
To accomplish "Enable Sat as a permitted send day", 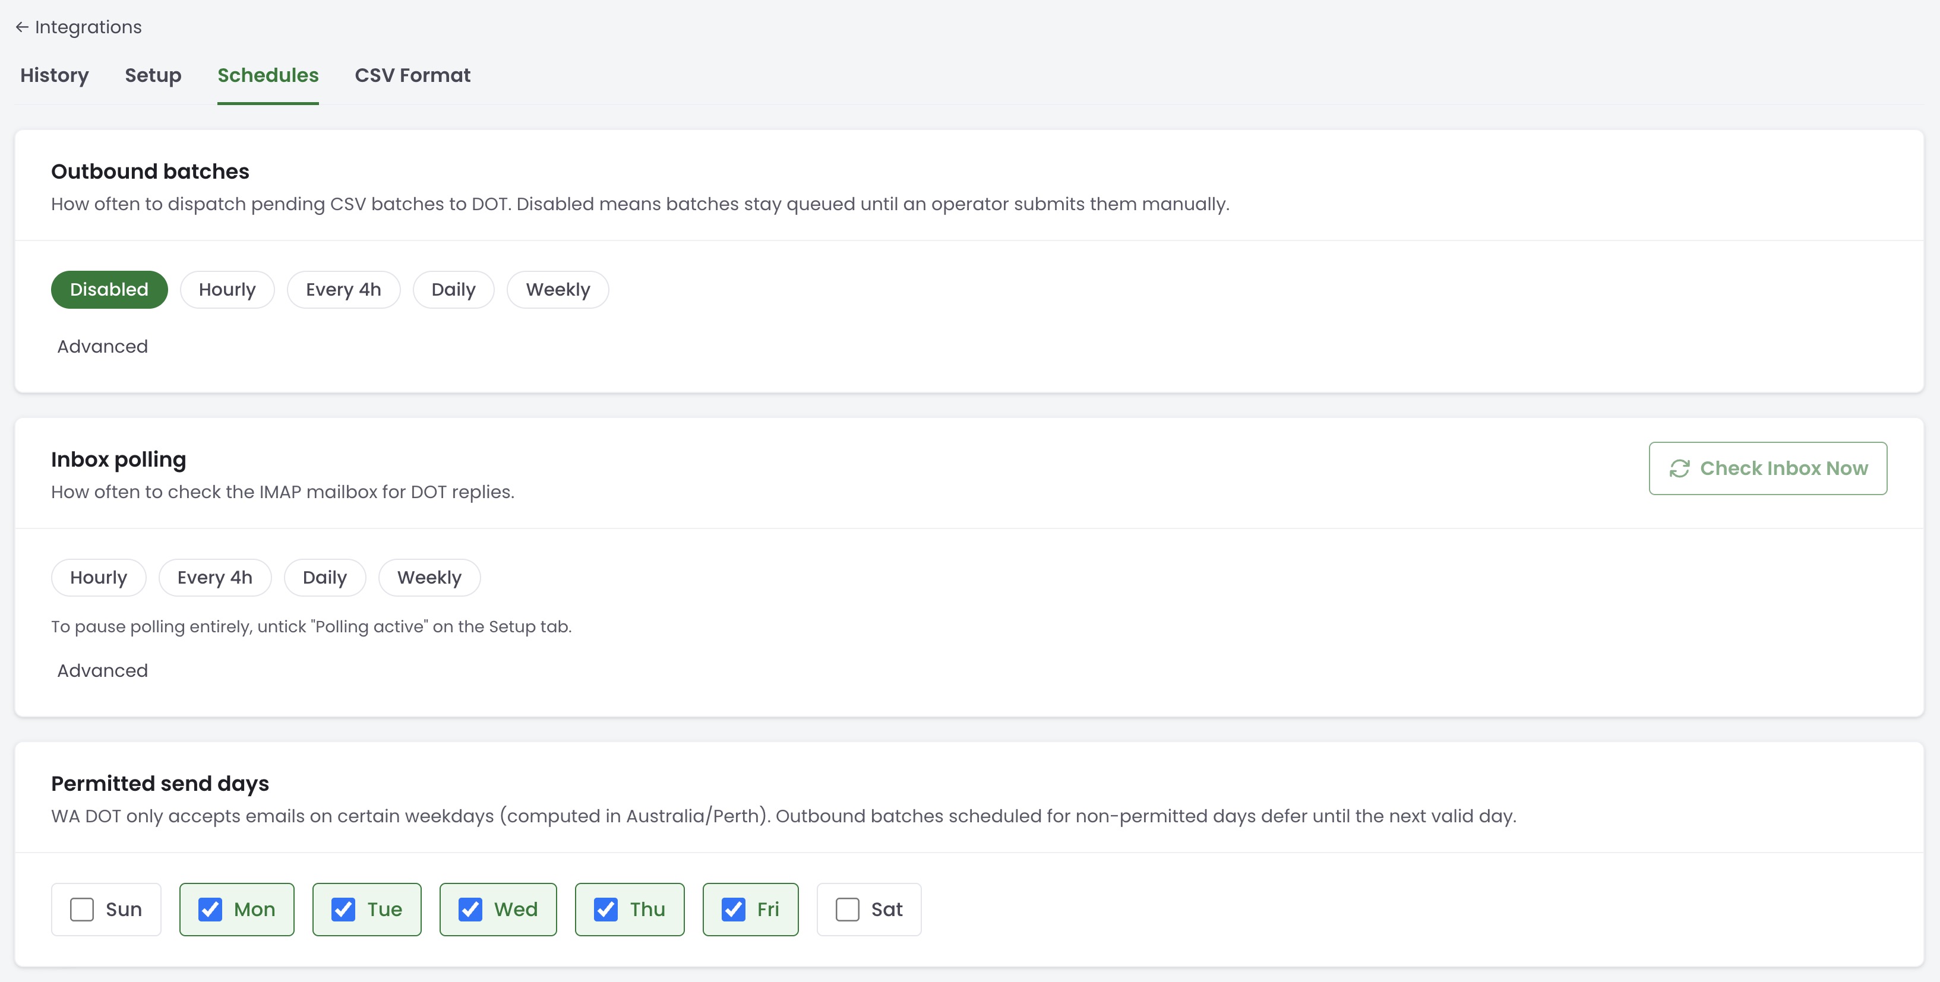I will (847, 910).
